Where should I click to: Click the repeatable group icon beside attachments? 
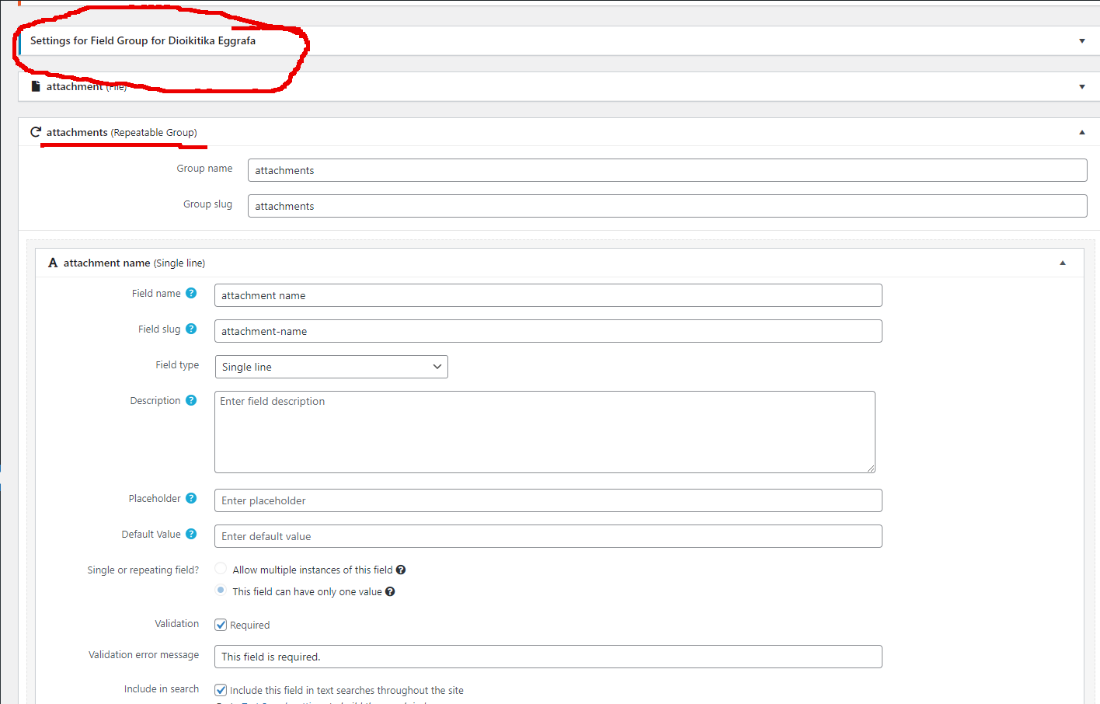pos(36,132)
